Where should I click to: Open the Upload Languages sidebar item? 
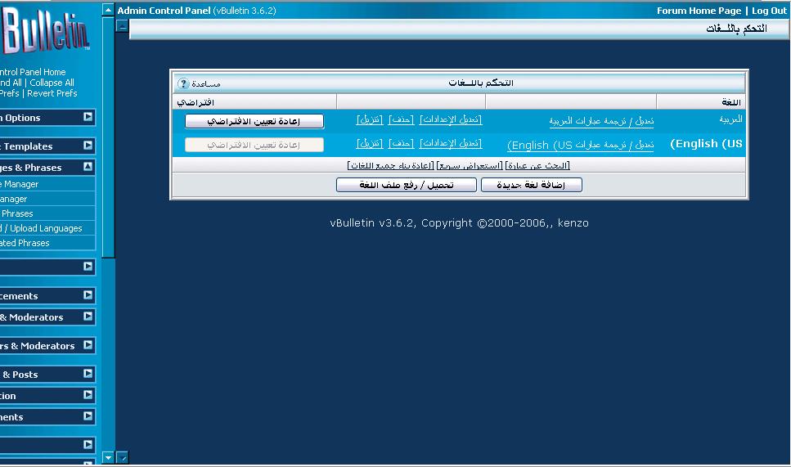[45, 228]
